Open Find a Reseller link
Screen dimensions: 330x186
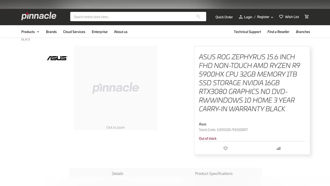click(278, 32)
